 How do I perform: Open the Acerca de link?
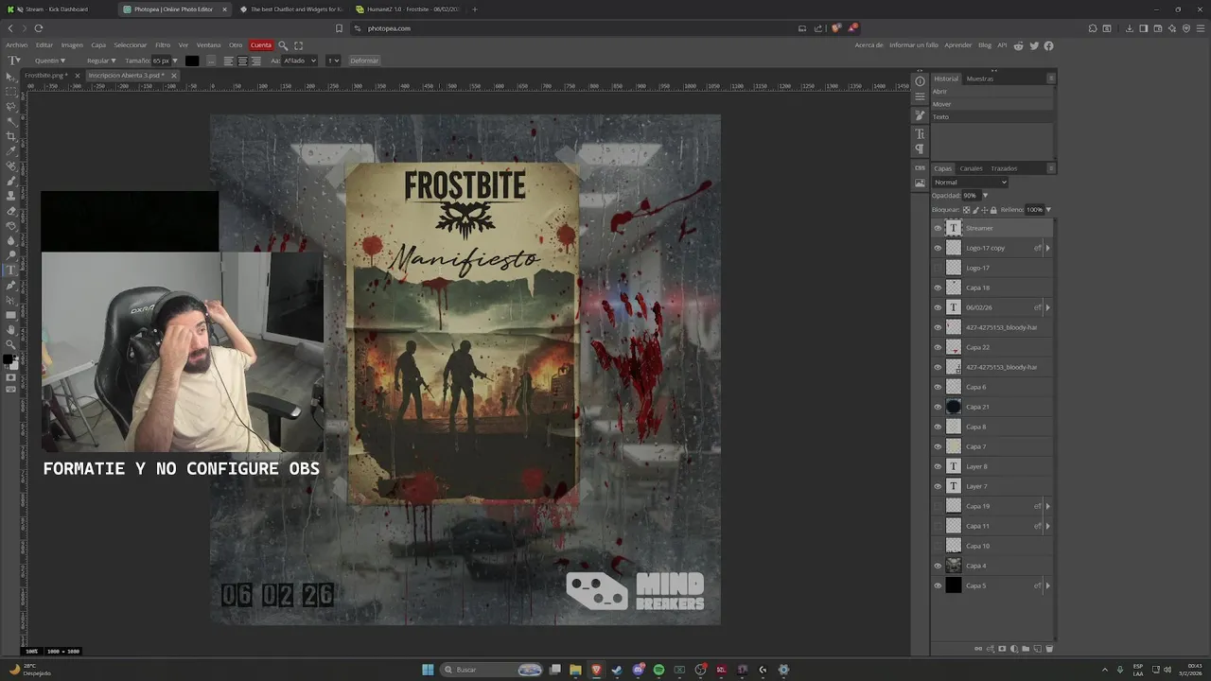(x=869, y=45)
